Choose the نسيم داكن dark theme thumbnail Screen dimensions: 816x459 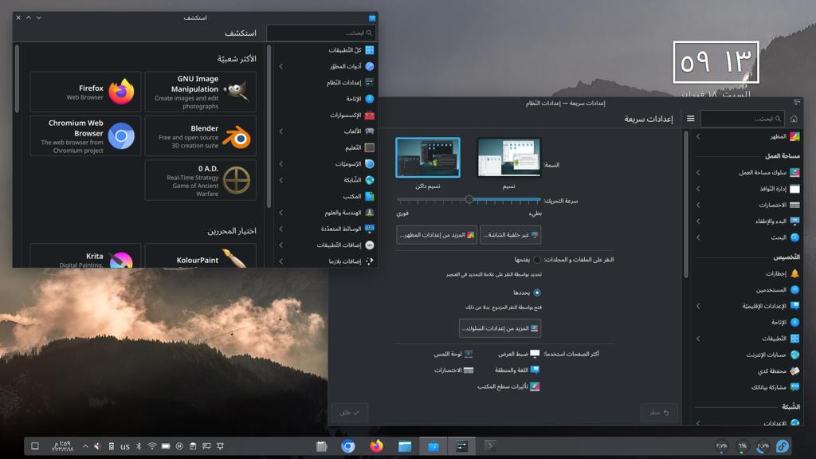coord(428,158)
